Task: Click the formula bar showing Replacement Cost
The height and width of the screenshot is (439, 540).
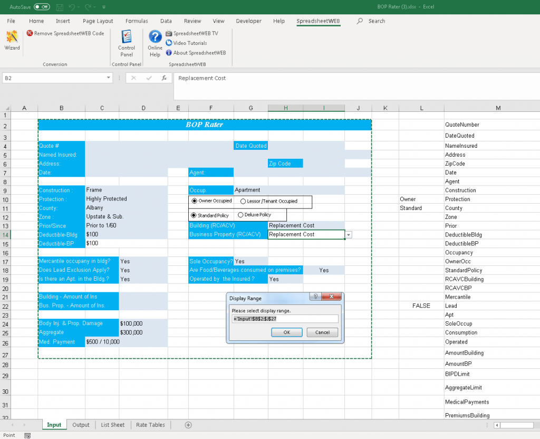Action: click(357, 85)
